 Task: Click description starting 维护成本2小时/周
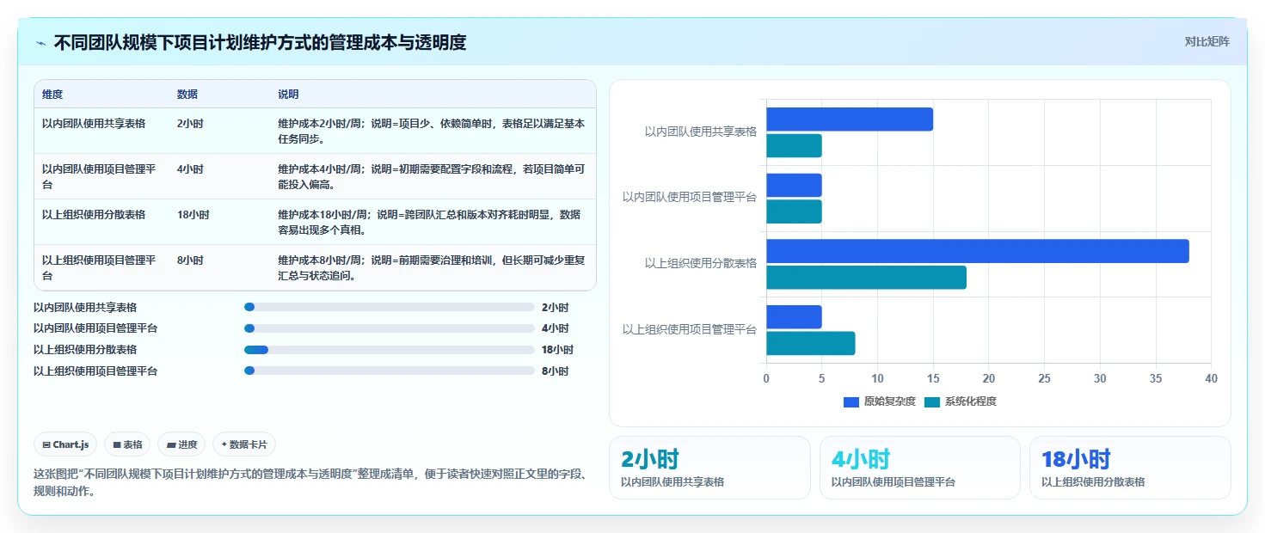point(432,131)
